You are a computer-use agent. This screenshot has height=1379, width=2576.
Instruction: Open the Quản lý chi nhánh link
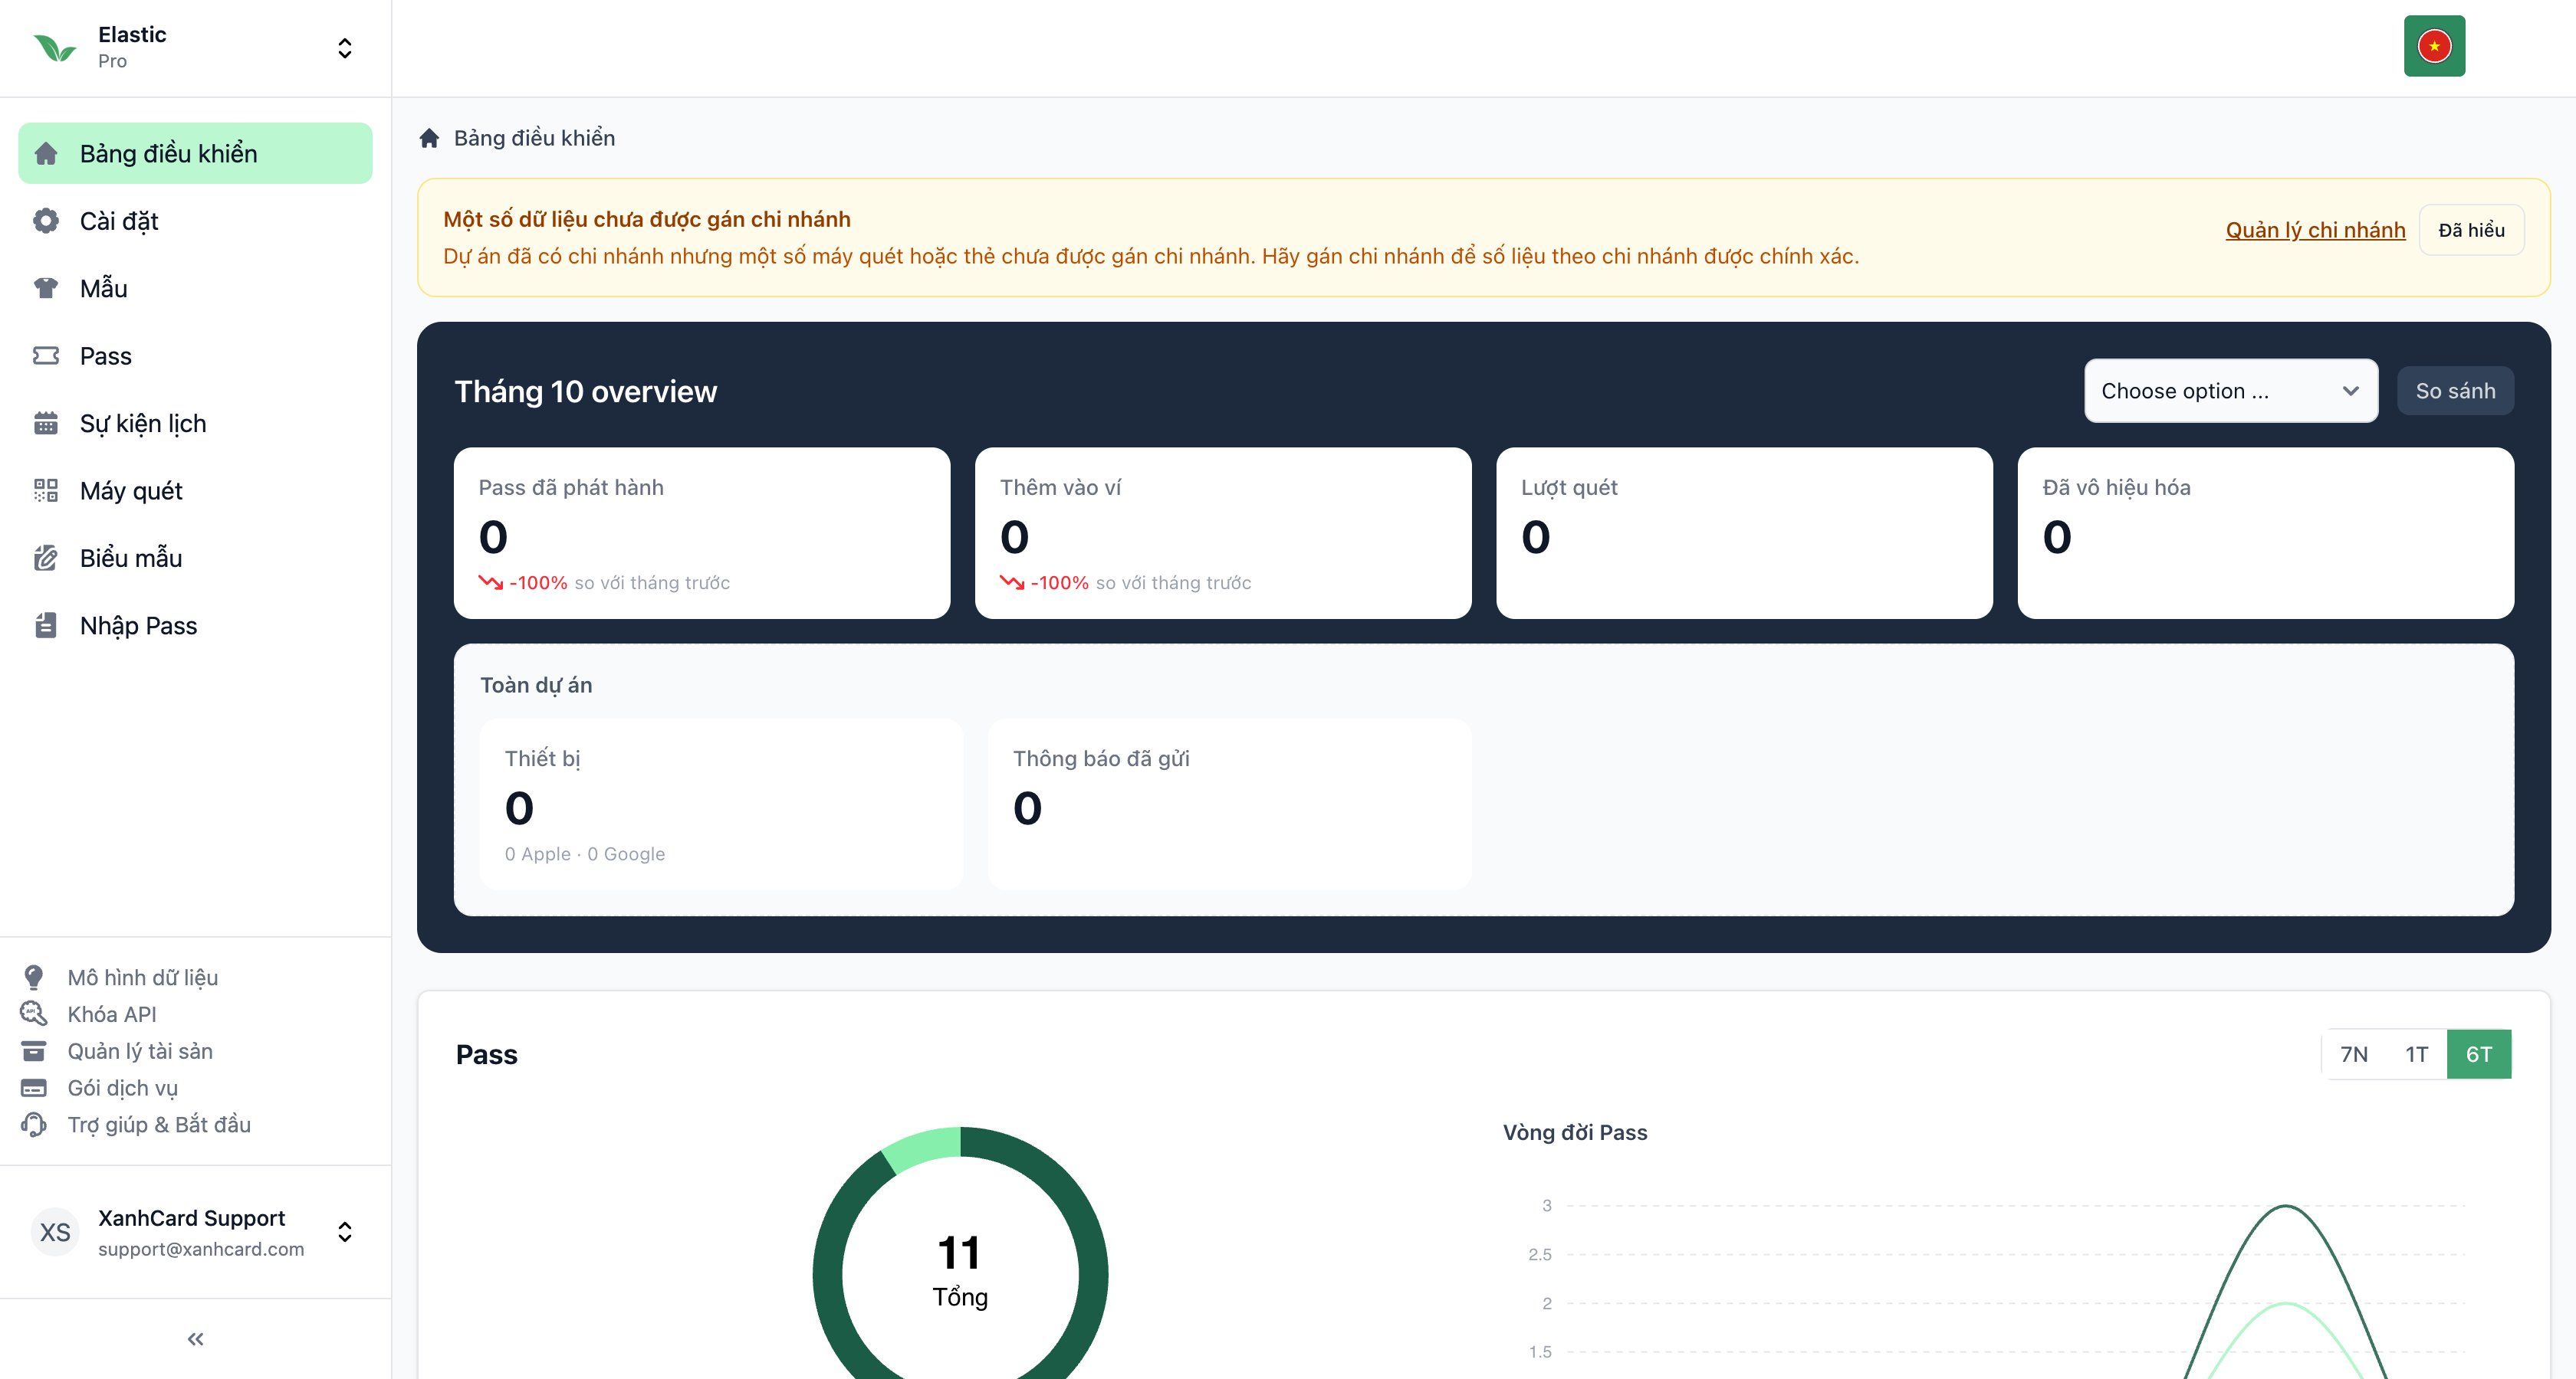point(2315,230)
